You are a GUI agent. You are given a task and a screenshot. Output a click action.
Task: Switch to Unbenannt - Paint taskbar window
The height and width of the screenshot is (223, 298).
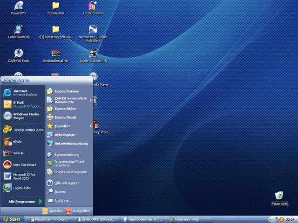pyautogui.click(x=190, y=219)
